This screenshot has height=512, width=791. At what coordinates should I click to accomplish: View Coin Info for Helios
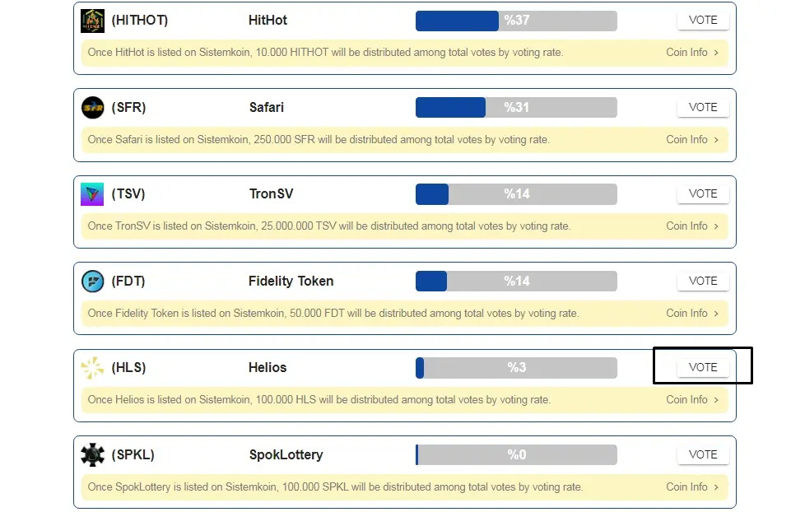pyautogui.click(x=692, y=399)
